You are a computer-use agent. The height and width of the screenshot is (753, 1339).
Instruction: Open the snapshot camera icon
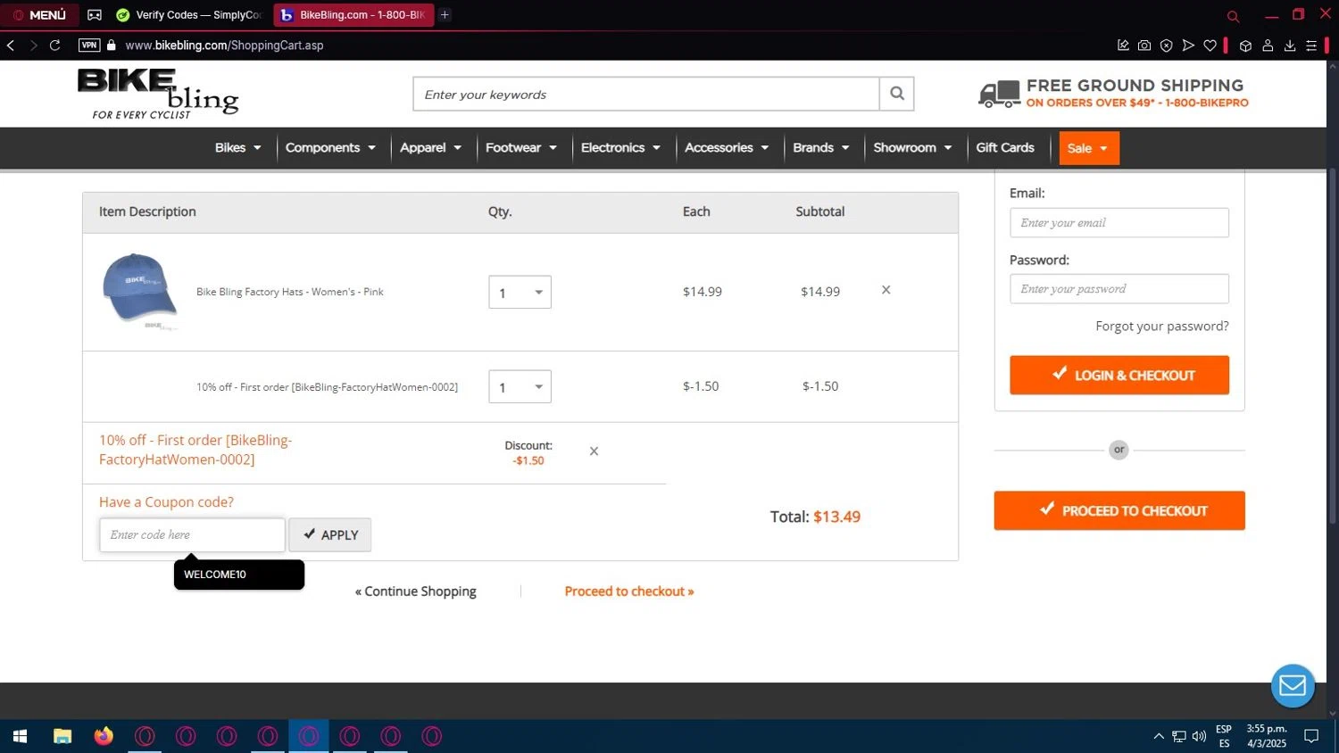1144,46
